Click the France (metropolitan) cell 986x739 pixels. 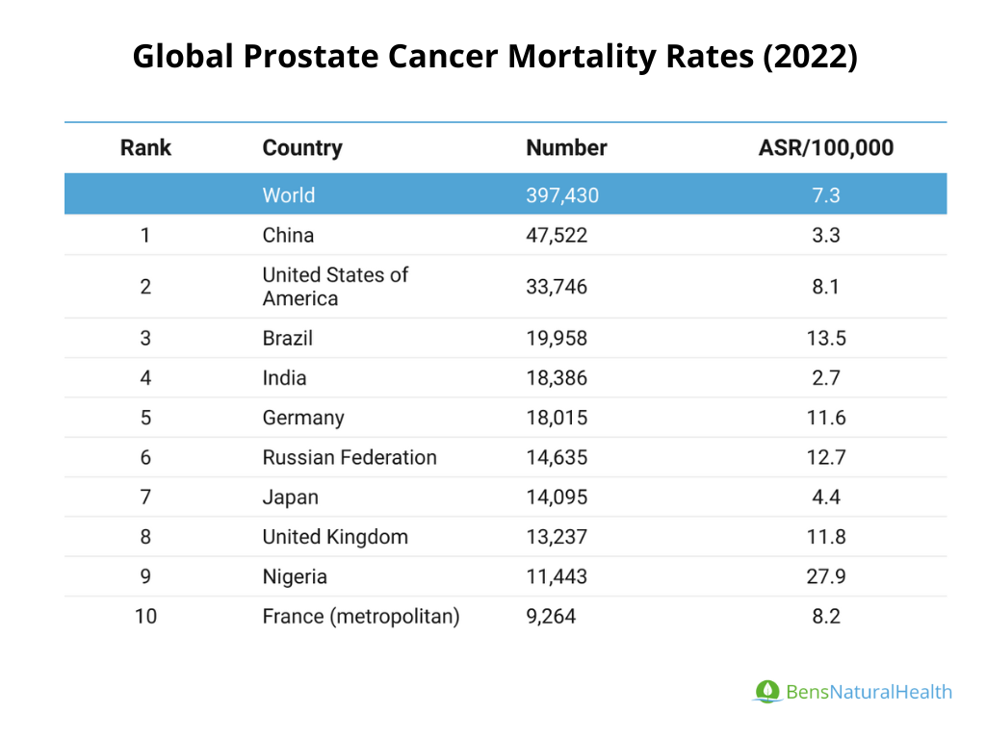[x=360, y=616]
